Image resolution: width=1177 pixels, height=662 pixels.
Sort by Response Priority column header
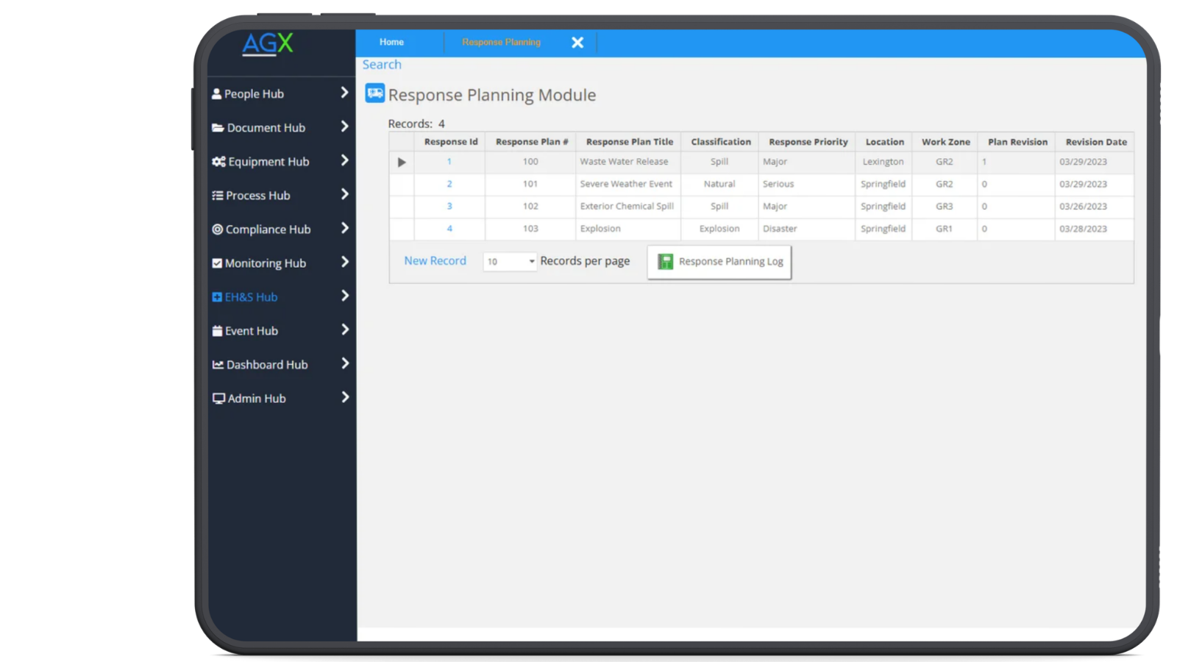click(x=808, y=142)
